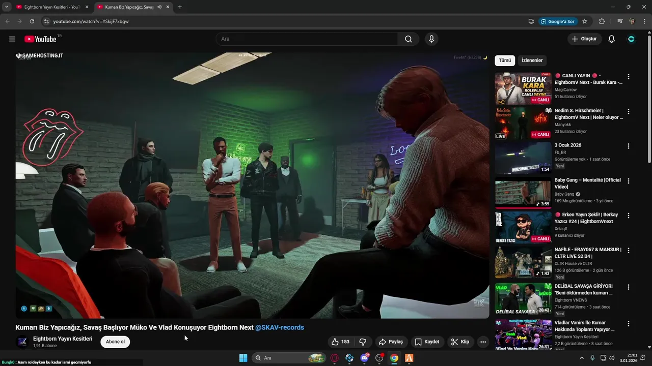Screen dimensions: 652x366
Task: Open Chrome tab search dropdown
Action: [x=7, y=7]
